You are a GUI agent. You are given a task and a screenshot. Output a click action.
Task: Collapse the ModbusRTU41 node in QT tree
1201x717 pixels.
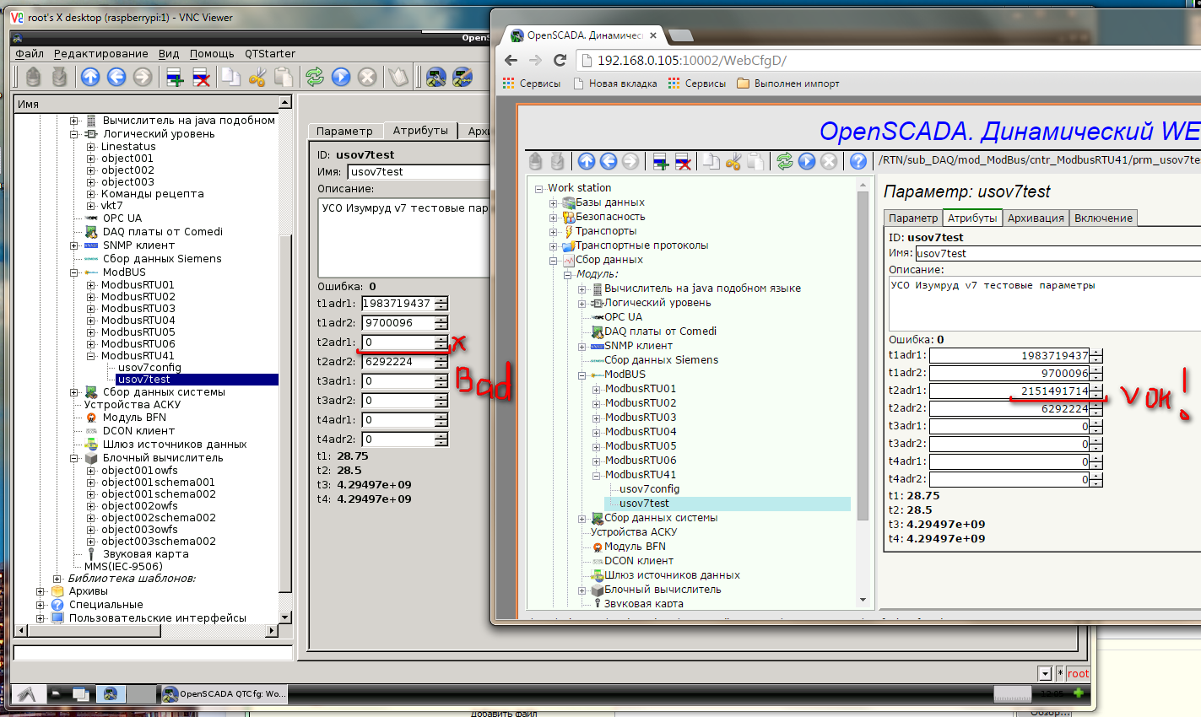pos(91,356)
